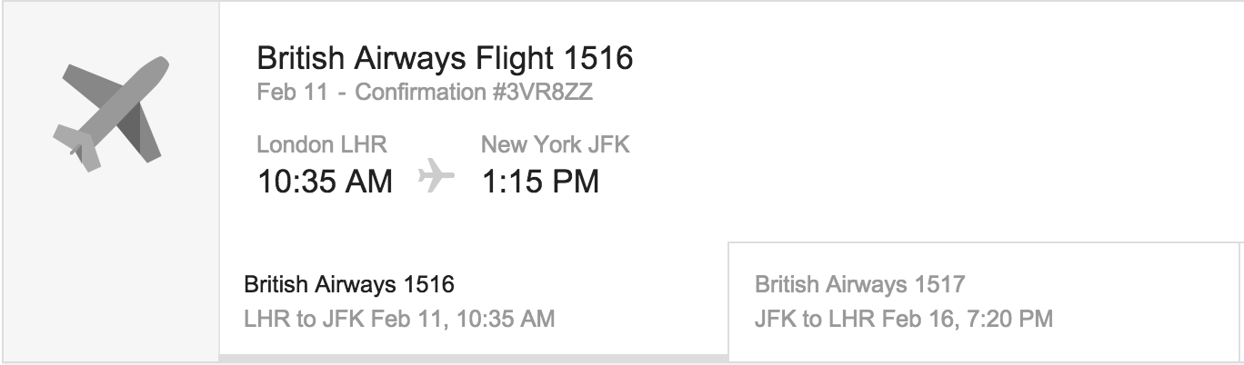Click the empty white area right of 1:15 PM
The height and width of the screenshot is (365, 1244).
click(x=909, y=173)
